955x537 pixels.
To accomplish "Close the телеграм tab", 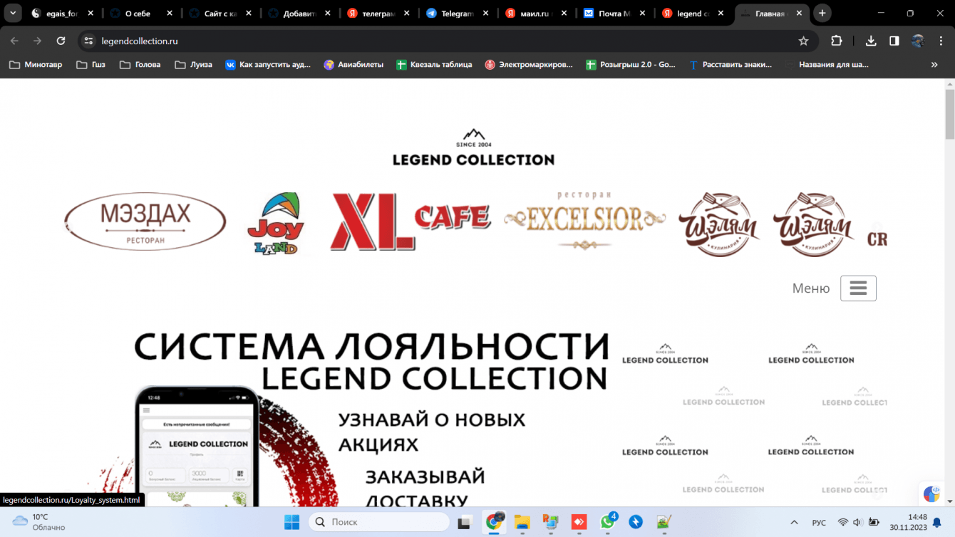I will tap(406, 14).
